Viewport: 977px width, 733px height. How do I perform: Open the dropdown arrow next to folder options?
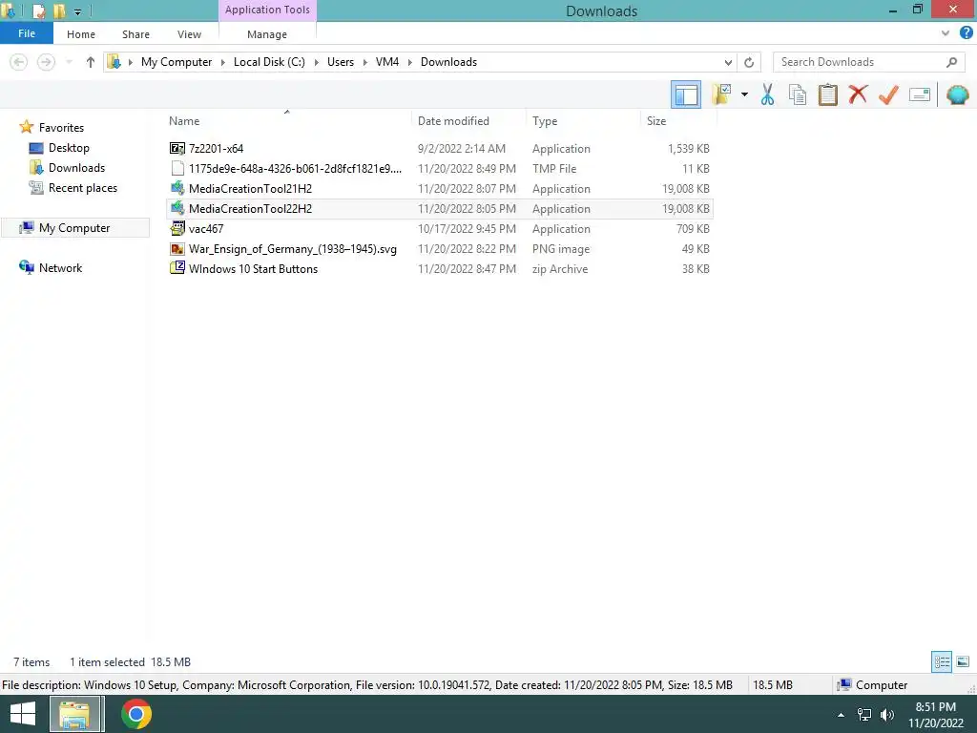click(744, 94)
